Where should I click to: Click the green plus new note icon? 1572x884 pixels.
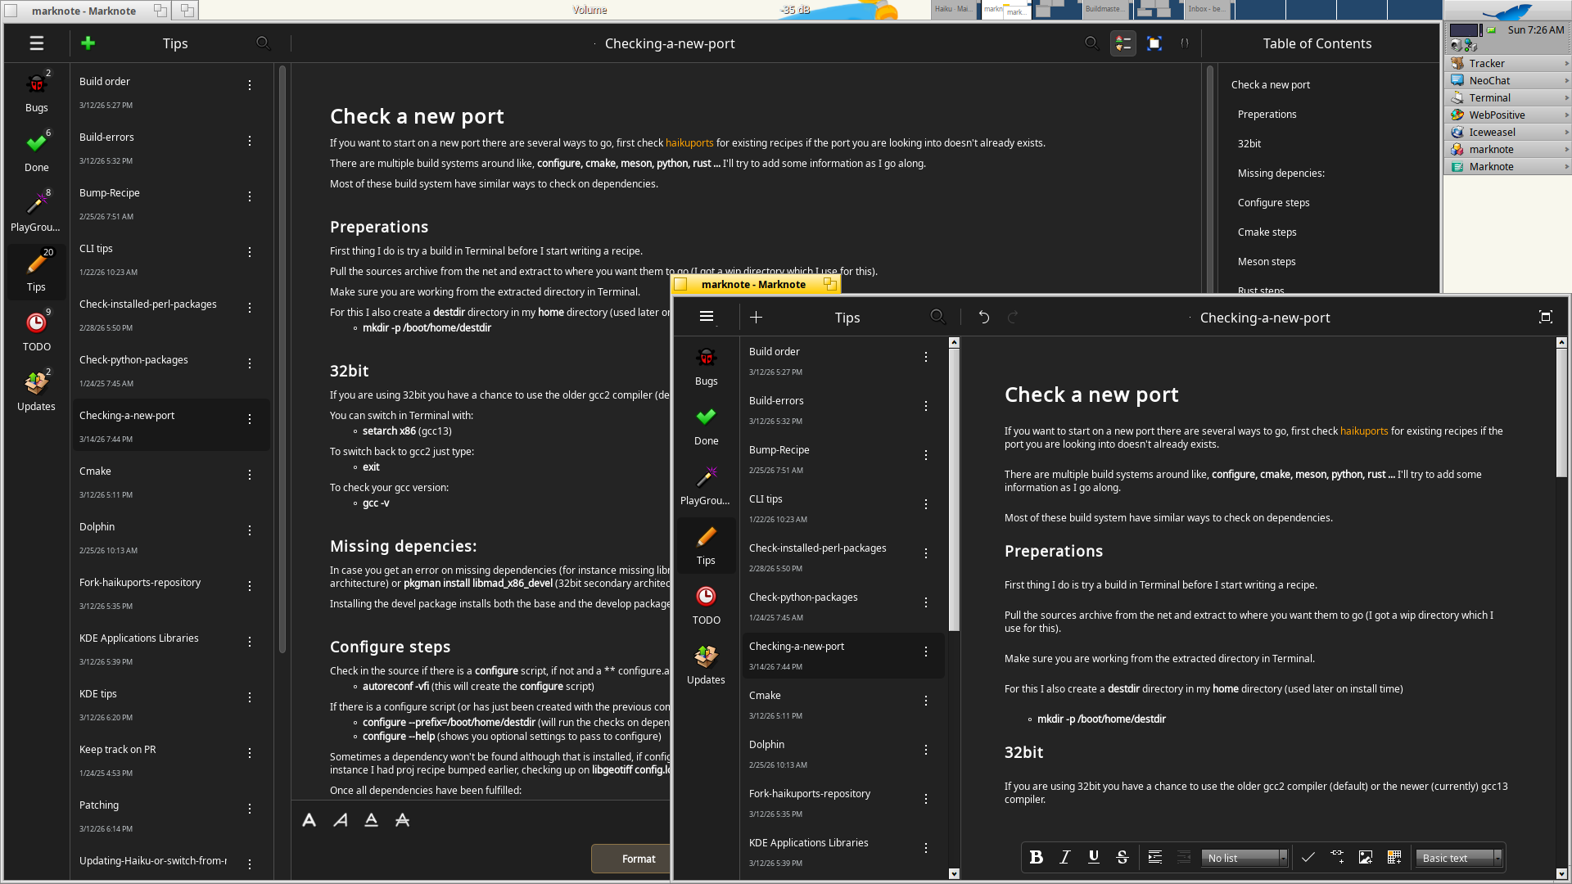tap(88, 43)
